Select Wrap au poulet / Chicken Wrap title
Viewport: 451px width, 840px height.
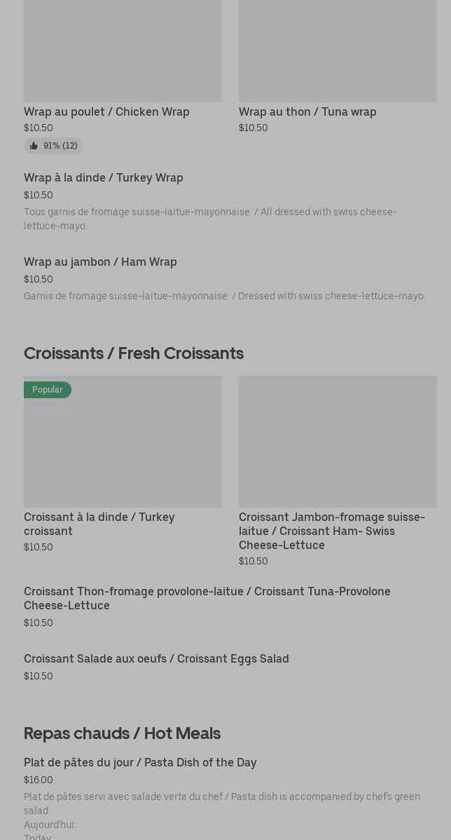coord(106,111)
